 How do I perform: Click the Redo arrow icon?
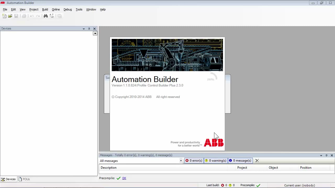coord(38,16)
